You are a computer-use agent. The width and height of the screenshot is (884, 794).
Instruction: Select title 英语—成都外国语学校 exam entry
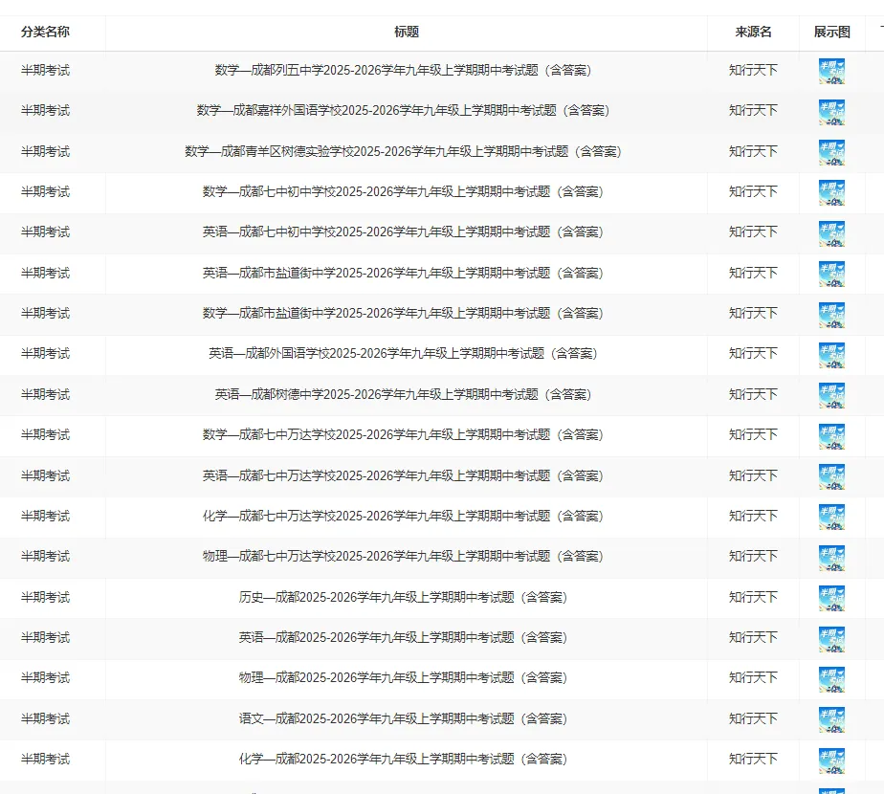[x=403, y=354]
